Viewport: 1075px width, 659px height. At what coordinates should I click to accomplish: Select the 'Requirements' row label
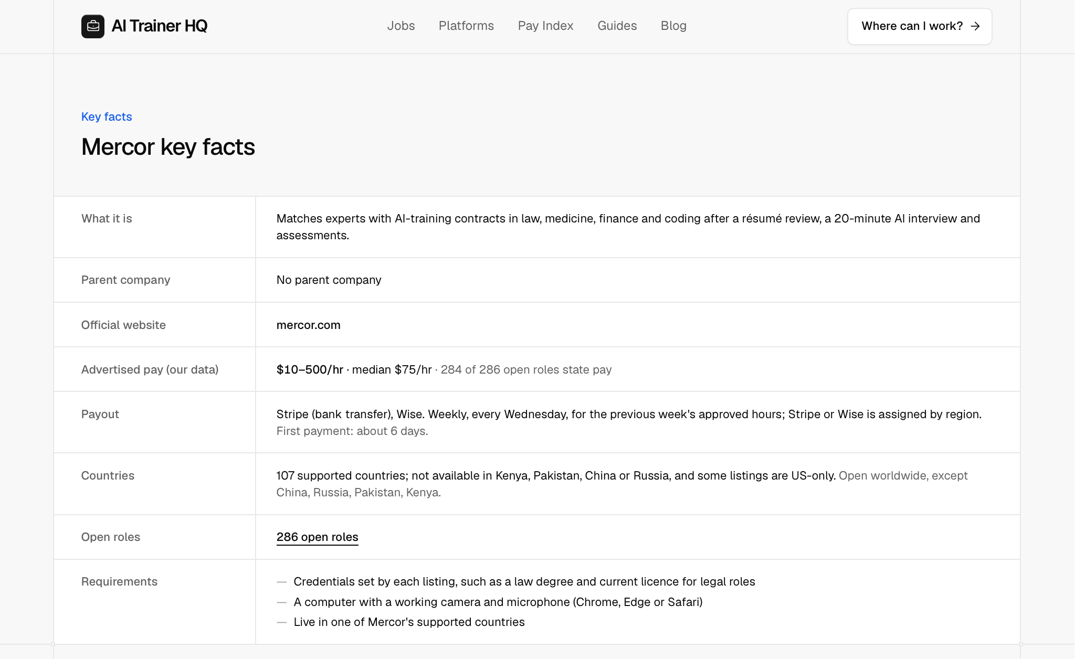(119, 581)
